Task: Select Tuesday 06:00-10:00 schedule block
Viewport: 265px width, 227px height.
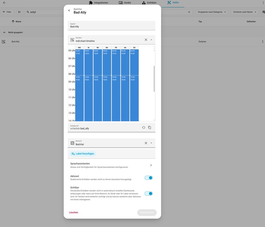Action: point(89,62)
